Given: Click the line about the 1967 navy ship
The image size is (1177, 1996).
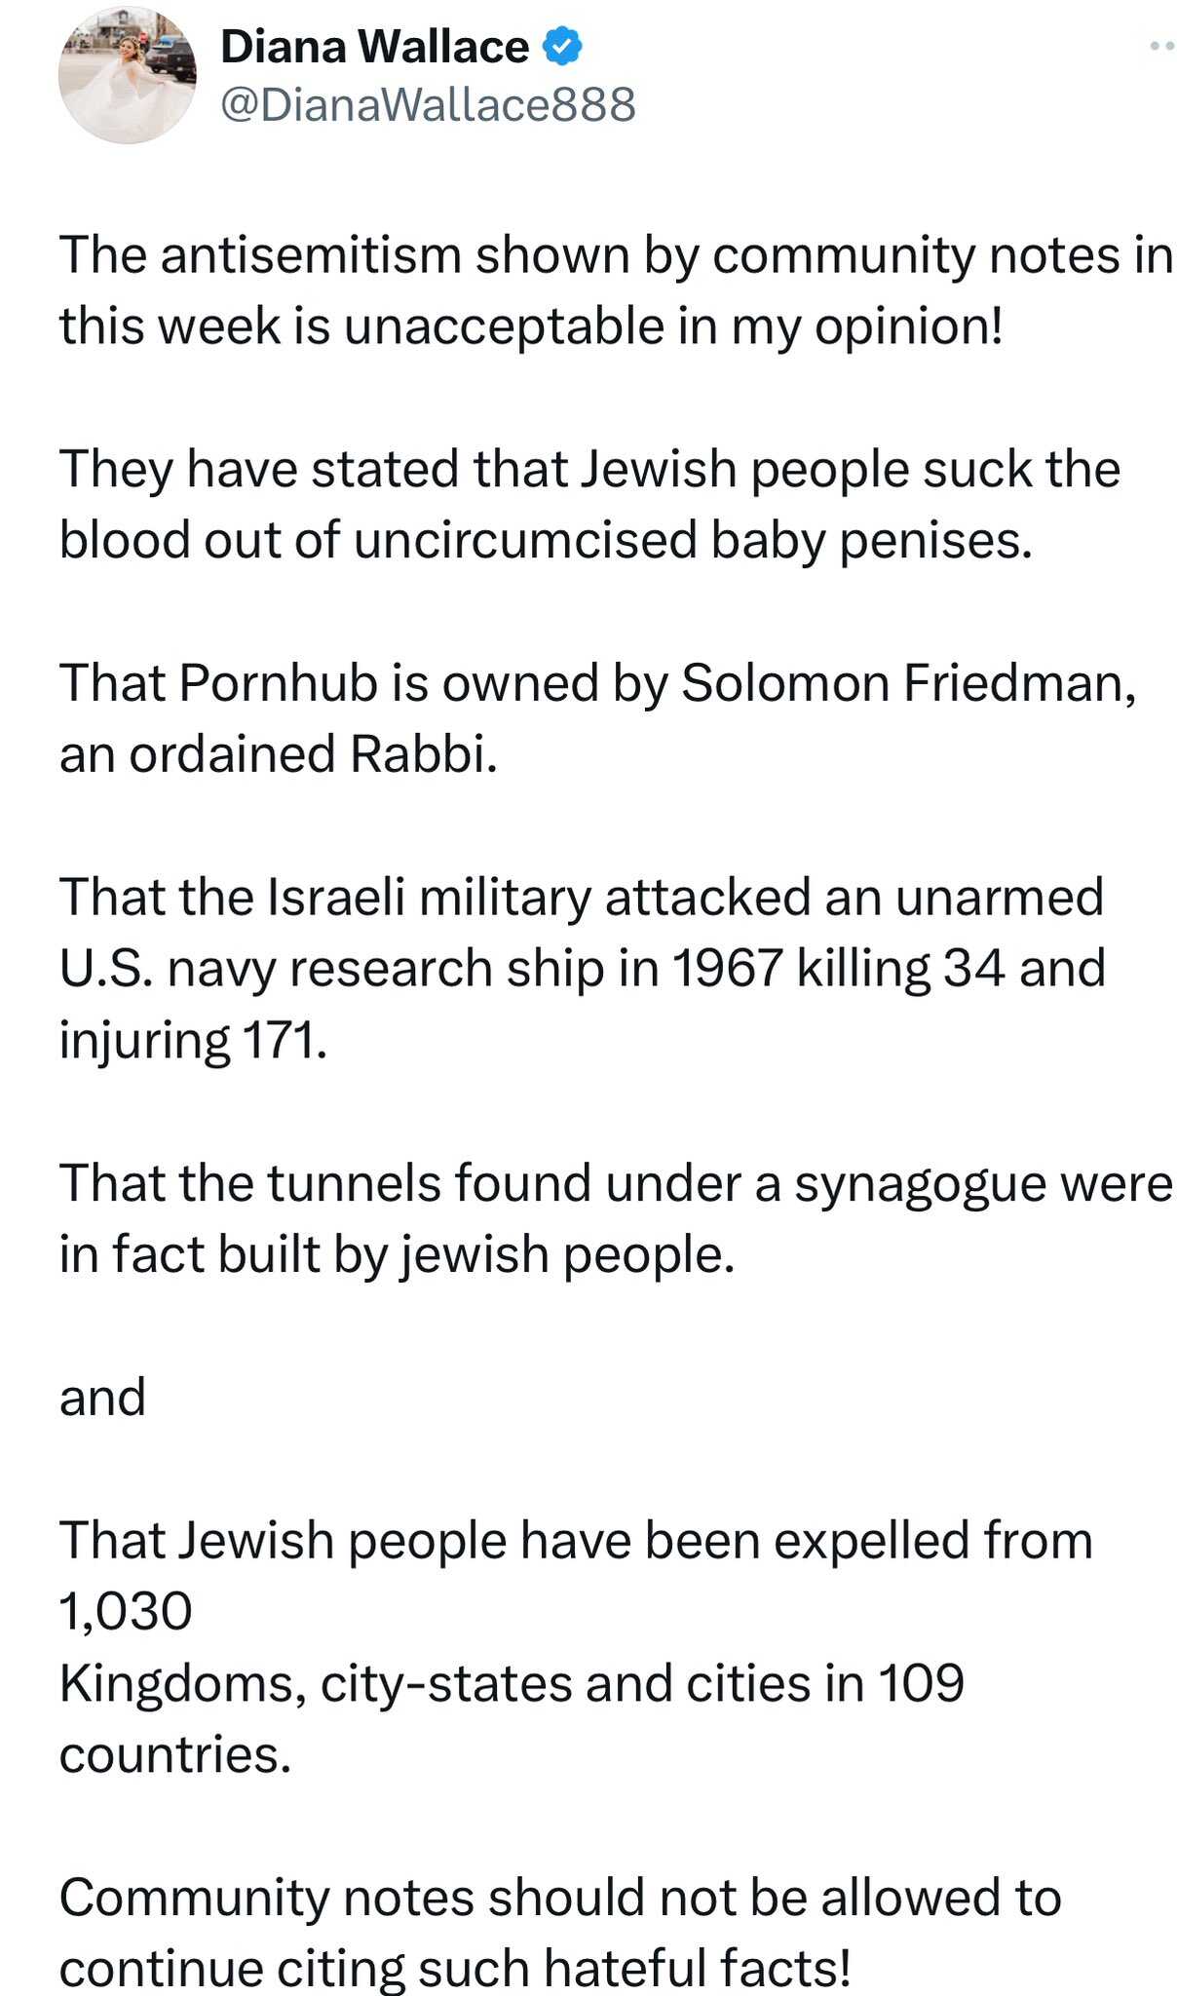Looking at the screenshot, I should pyautogui.click(x=583, y=969).
